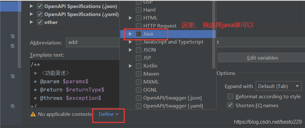Click the $returnType$ variable text
Image resolution: width=305 pixels, height=128 pixels.
(85, 90)
